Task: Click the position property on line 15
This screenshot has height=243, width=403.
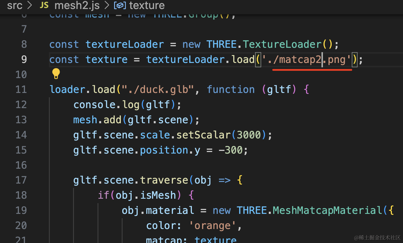Action: pos(164,150)
